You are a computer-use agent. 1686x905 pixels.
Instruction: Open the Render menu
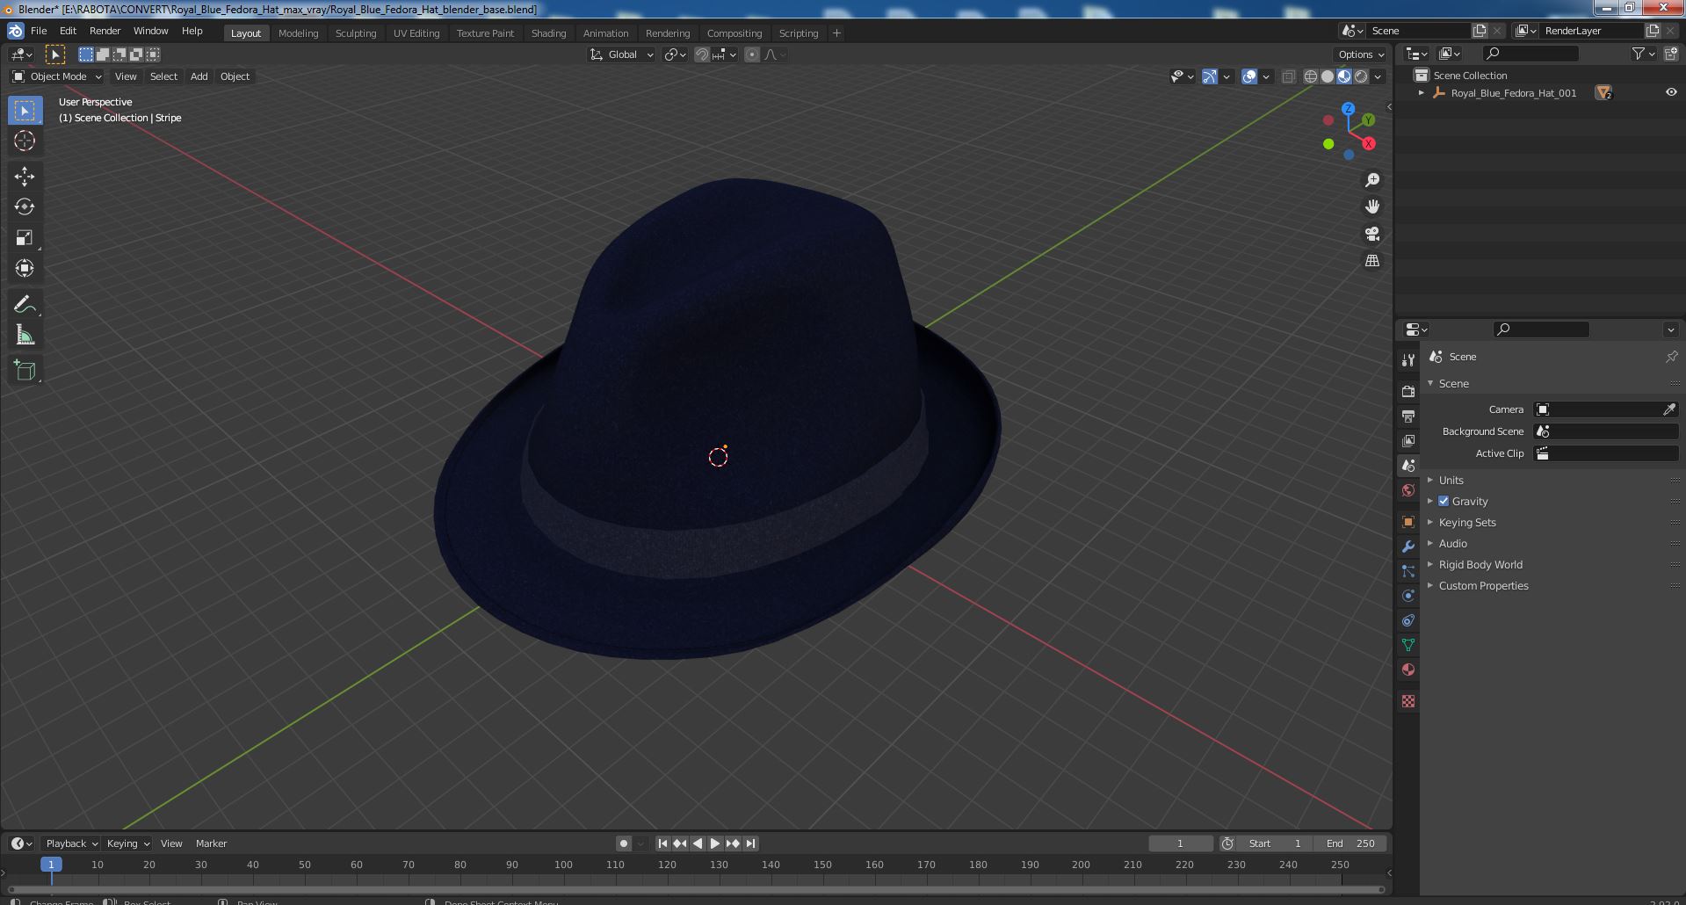(105, 31)
